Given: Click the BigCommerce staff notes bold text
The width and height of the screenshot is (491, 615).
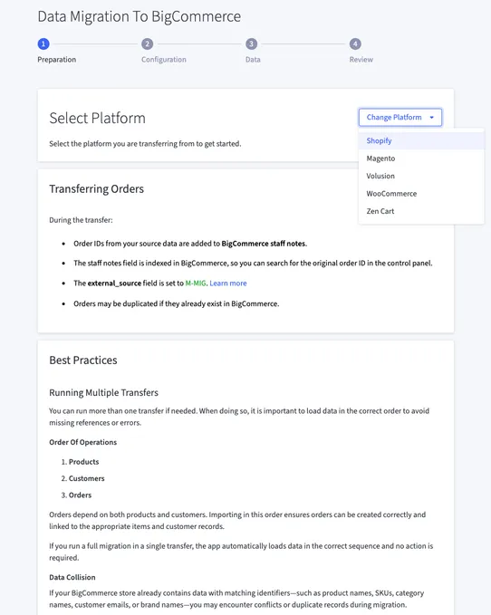Looking at the screenshot, I should tap(264, 244).
